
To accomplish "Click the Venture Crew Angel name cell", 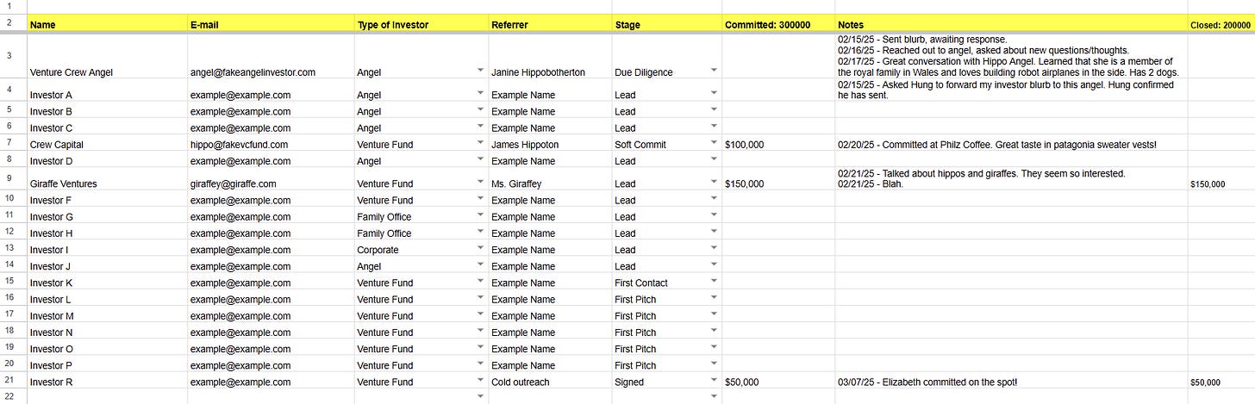I will 108,57.
